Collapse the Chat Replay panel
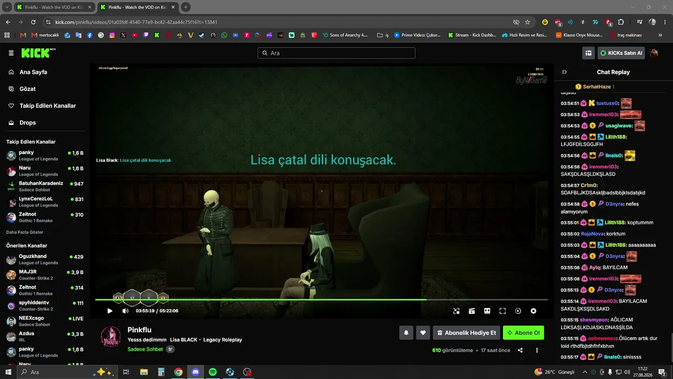Viewport: 673px width, 379px height. (x=565, y=72)
